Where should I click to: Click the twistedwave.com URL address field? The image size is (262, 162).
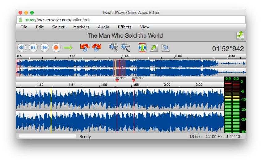(131, 20)
